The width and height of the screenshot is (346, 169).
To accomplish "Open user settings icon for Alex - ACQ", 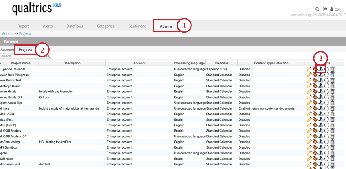I will pyautogui.click(x=321, y=114).
